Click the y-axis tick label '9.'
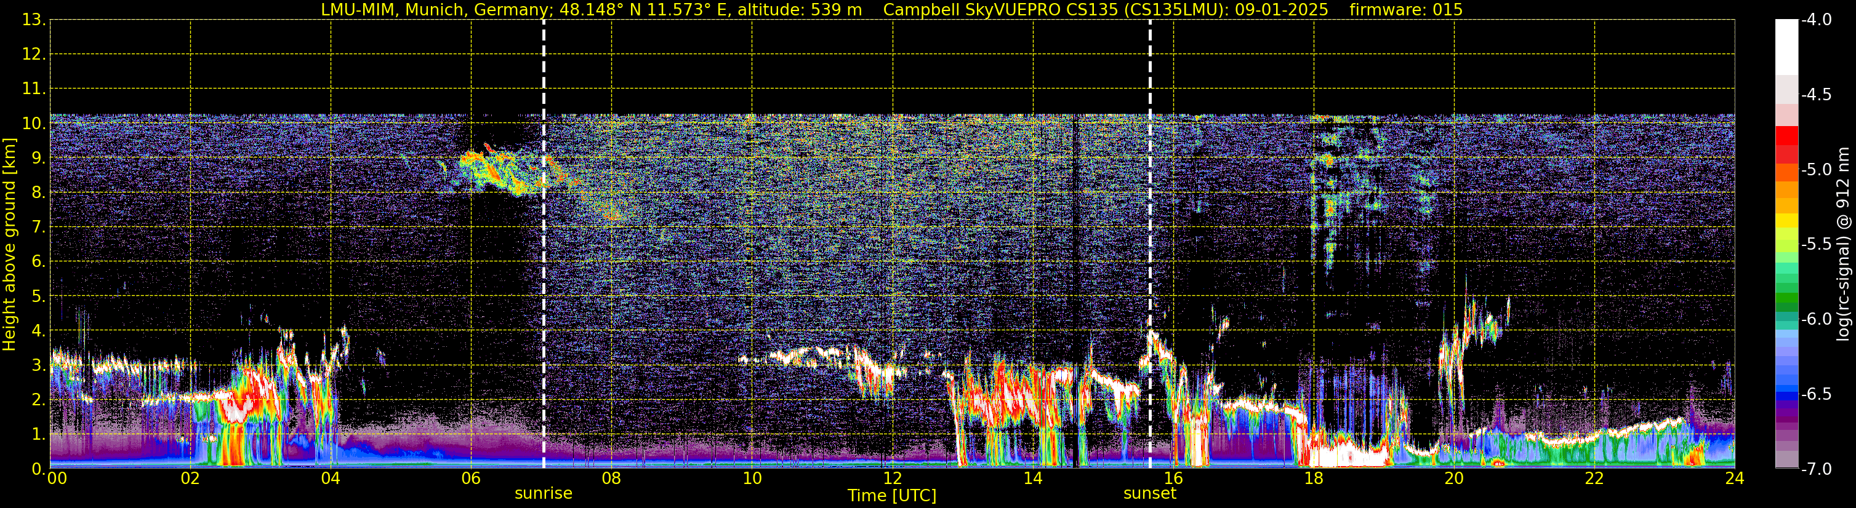 point(38,157)
